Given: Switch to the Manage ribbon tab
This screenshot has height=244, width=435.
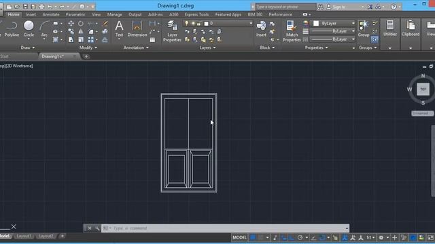Looking at the screenshot, I should click(x=115, y=14).
